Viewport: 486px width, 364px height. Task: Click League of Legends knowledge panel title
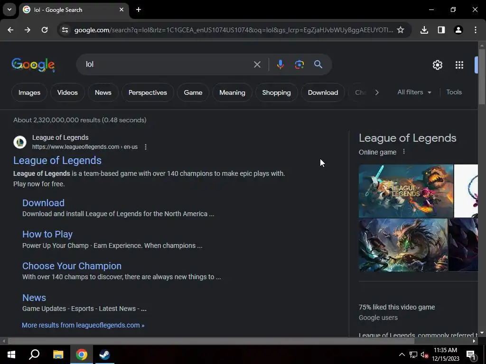408,138
